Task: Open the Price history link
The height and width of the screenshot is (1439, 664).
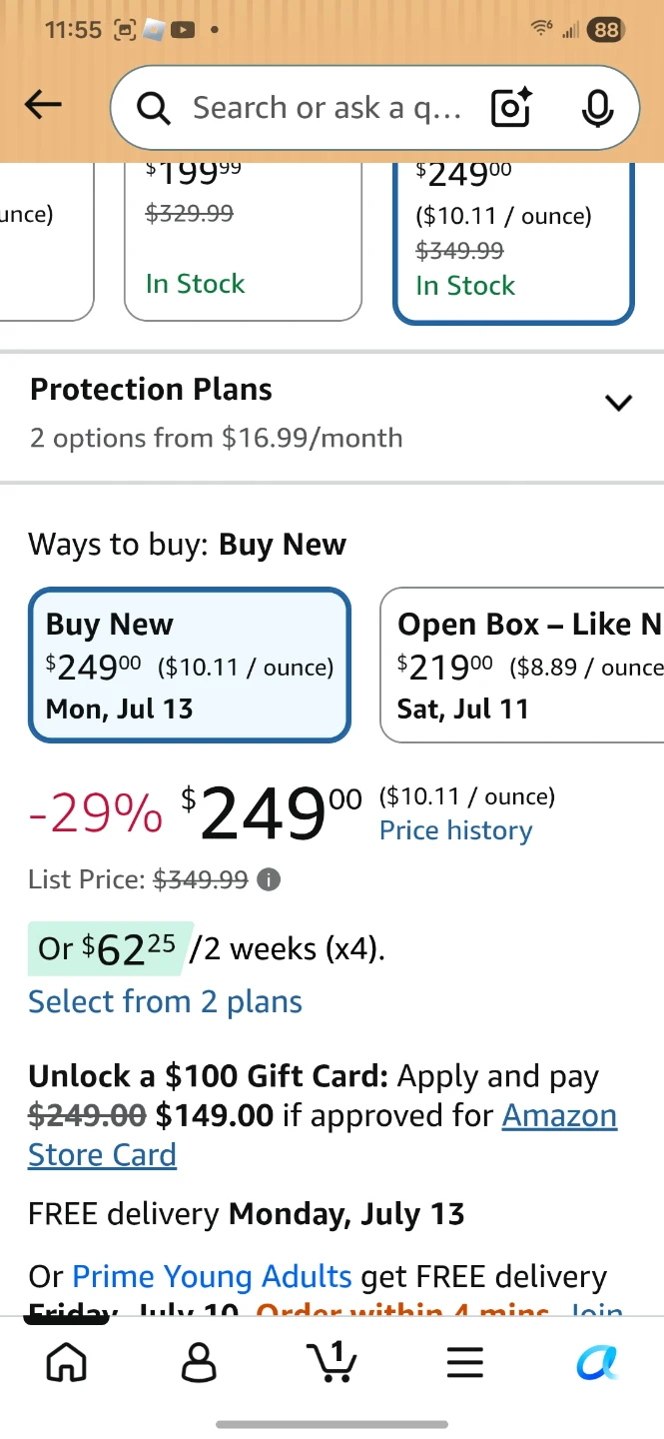Action: pos(456,830)
